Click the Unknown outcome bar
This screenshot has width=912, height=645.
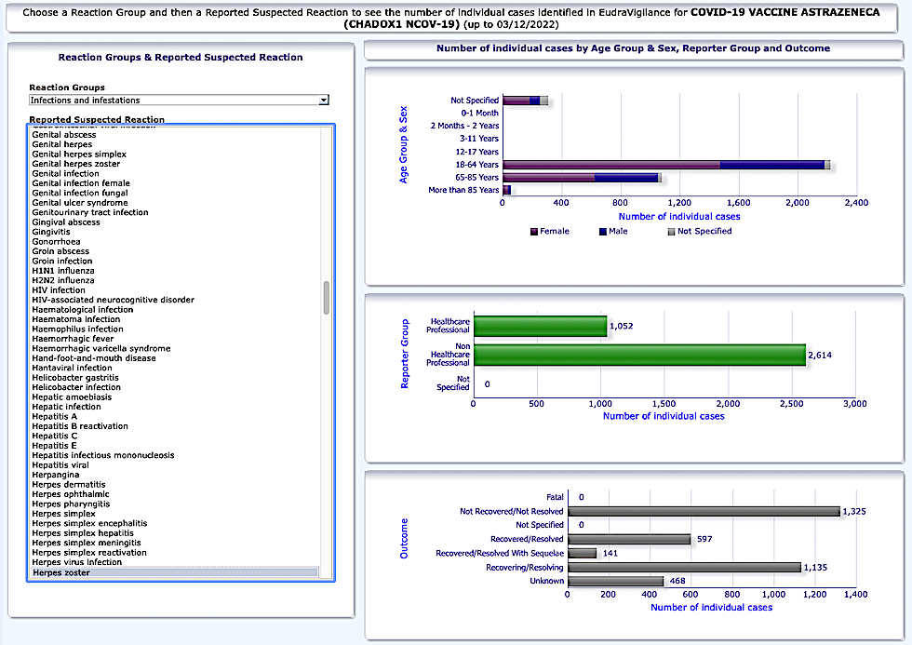tap(616, 581)
